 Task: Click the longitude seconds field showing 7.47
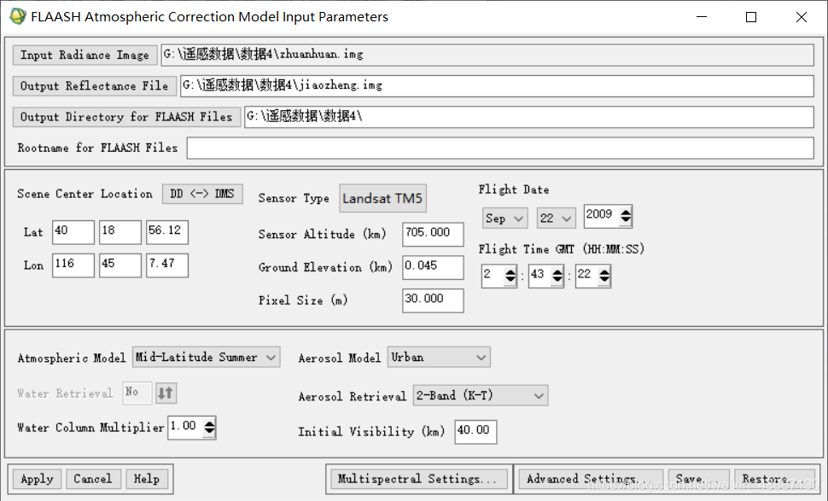click(x=167, y=265)
